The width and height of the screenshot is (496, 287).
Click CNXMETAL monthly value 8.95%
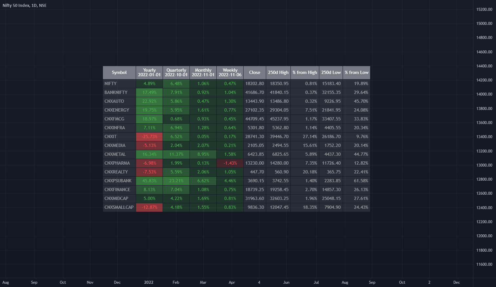pos(203,154)
